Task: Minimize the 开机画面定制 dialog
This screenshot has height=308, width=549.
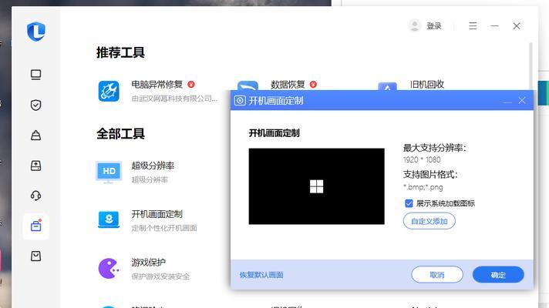Action: point(507,101)
